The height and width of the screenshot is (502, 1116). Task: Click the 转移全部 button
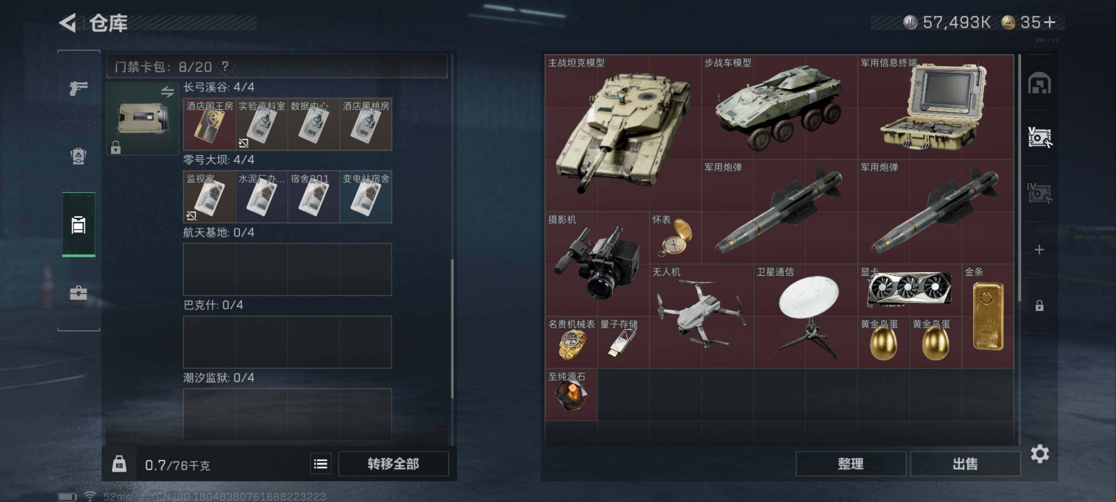click(393, 464)
